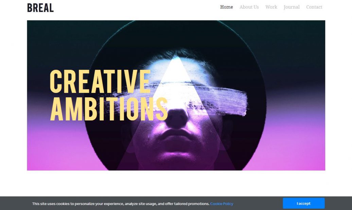
Task: Open the Cookie Policy link
Action: pos(222,204)
